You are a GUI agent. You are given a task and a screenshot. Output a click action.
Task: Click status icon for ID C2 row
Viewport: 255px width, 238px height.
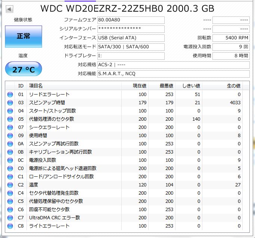click(10, 185)
